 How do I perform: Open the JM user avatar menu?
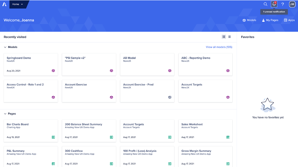[292, 4]
